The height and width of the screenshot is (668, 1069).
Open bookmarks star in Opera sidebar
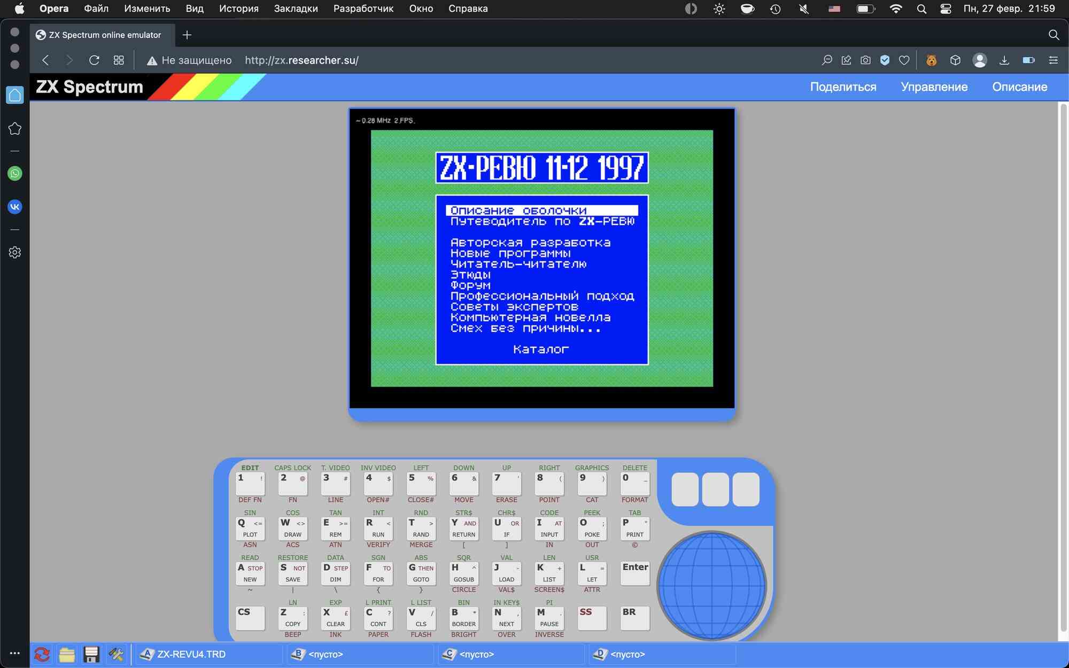click(15, 128)
